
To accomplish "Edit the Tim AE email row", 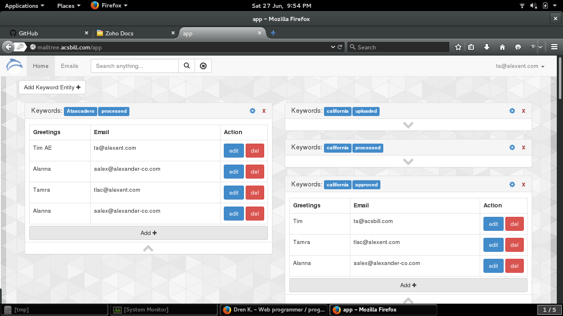I will pyautogui.click(x=234, y=151).
